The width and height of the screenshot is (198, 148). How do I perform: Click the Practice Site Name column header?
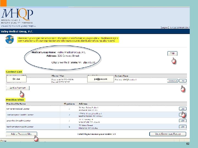[16, 104]
